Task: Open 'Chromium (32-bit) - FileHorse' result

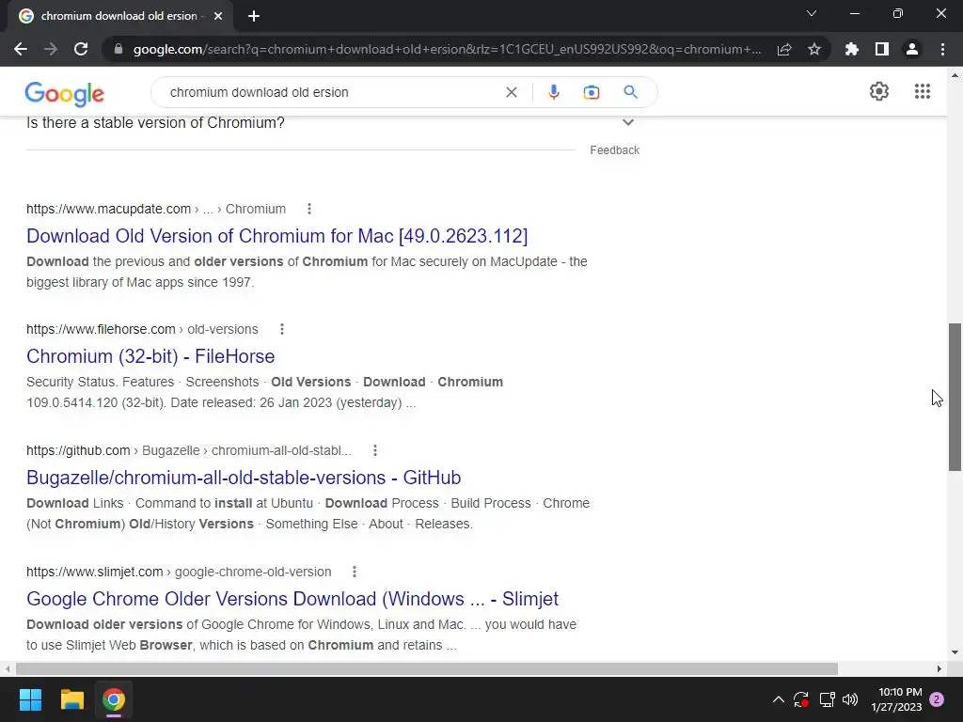Action: (x=150, y=356)
